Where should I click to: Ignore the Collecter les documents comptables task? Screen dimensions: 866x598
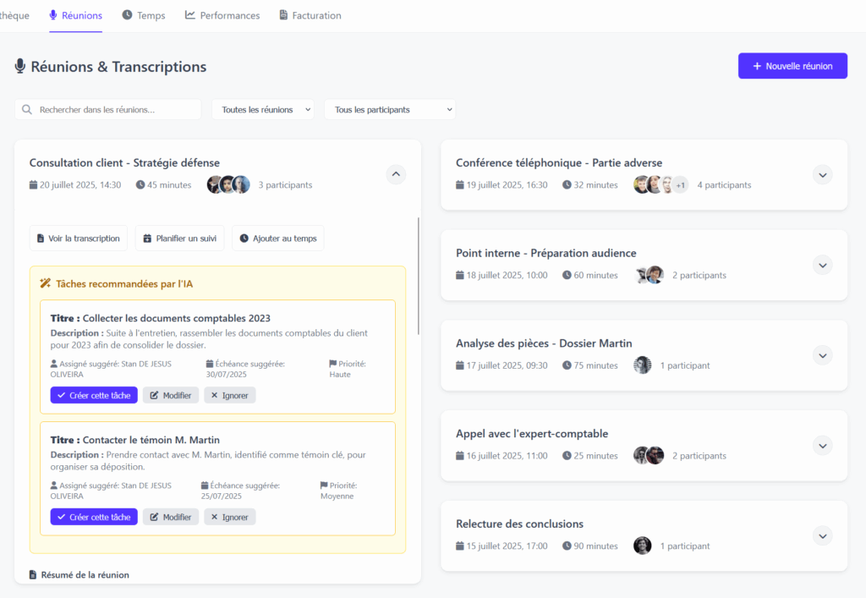[230, 395]
